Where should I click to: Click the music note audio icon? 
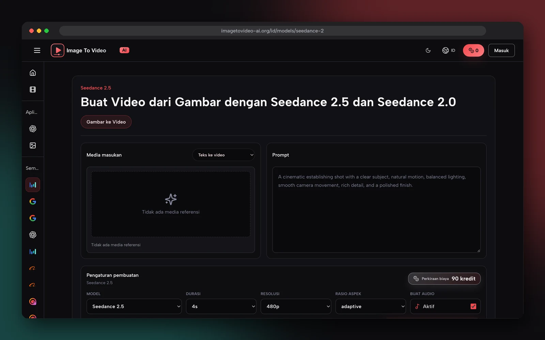(417, 306)
